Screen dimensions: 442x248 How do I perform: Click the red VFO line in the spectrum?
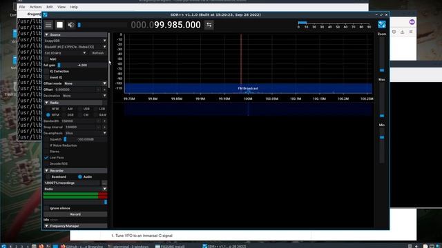241,59
